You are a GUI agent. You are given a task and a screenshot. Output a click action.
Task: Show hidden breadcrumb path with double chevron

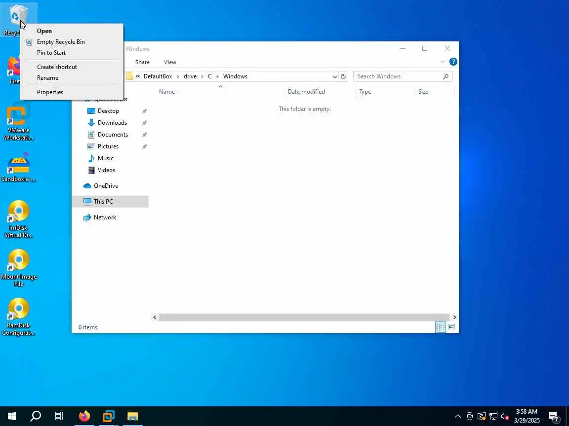point(138,76)
